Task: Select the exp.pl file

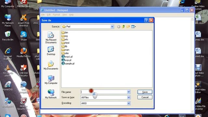Action: pos(67,60)
